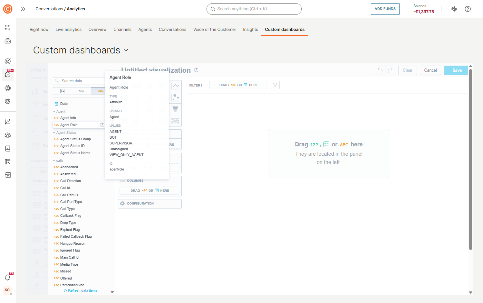Click the Search anything input field
The width and height of the screenshot is (483, 303).
coord(254,9)
